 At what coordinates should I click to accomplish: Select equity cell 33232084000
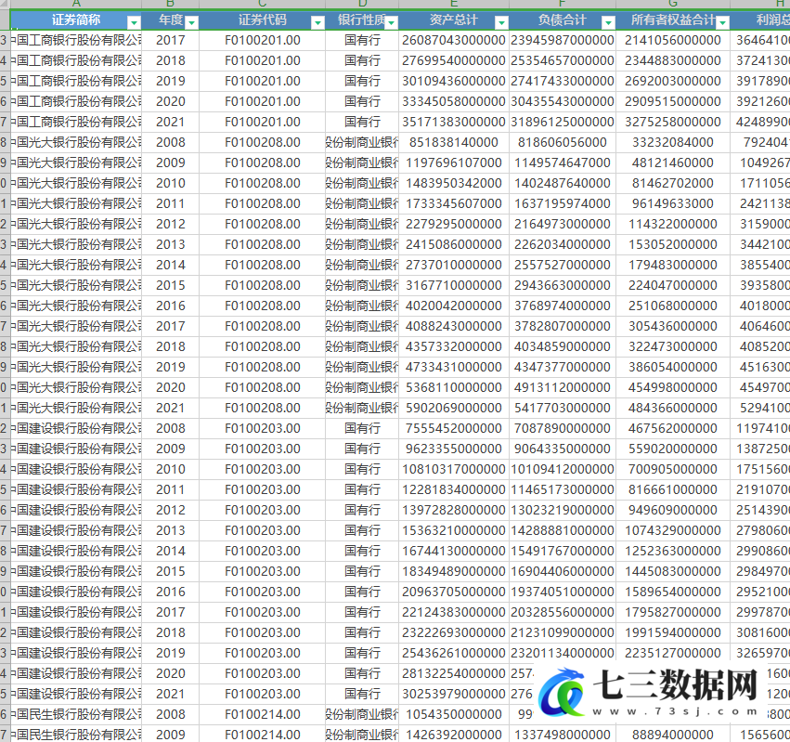point(673,142)
